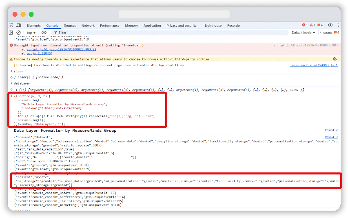Open Privacy and security tab
Screen dimensions: 348x218
(182, 26)
